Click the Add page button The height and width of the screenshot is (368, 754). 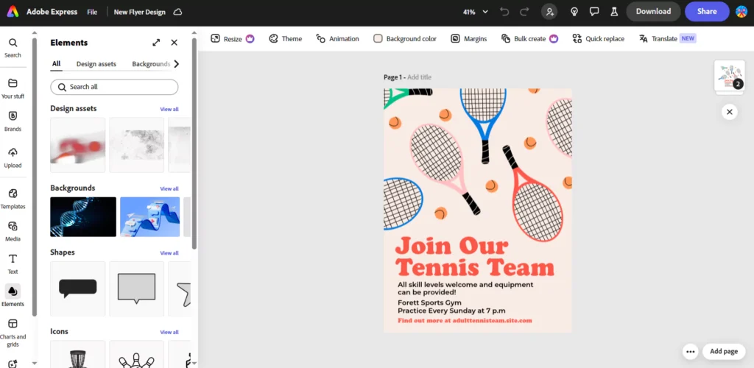pos(724,352)
